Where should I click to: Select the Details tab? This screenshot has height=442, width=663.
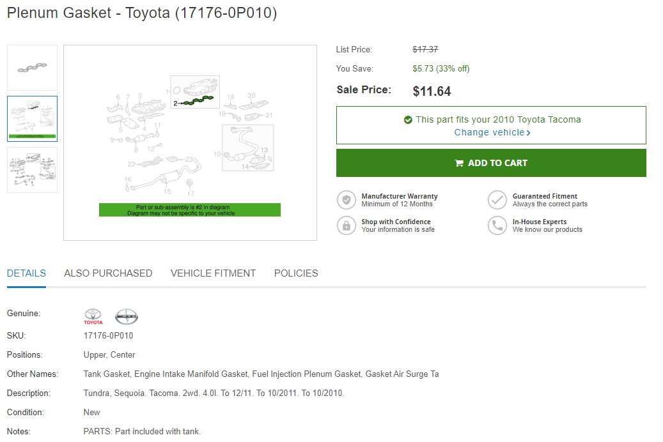point(26,273)
